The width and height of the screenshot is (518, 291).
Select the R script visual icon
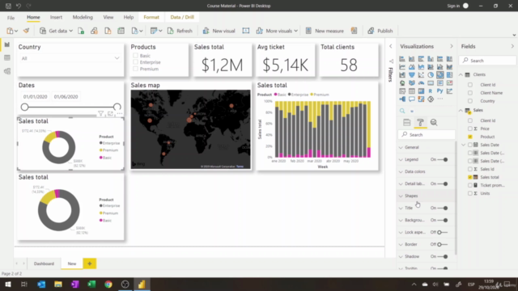point(431,91)
